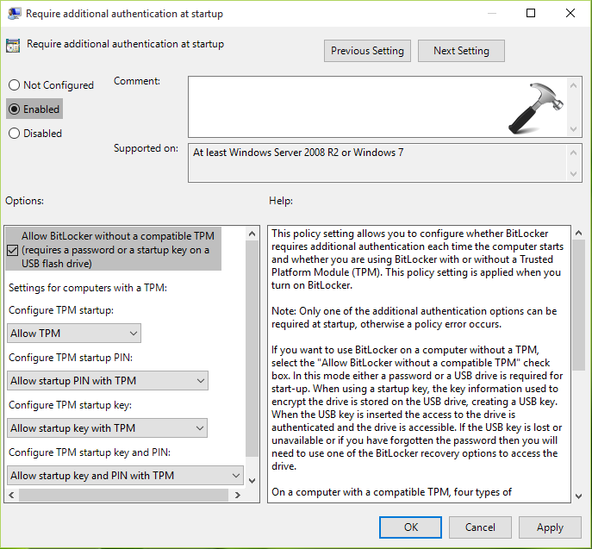592x549 pixels.
Task: Select the Enabled radio option
Action: tap(14, 109)
